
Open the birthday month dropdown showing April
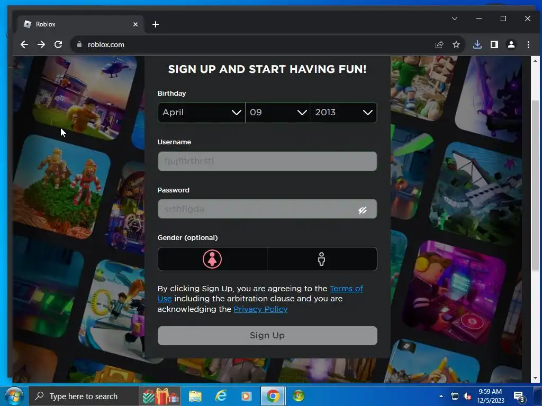pos(202,113)
